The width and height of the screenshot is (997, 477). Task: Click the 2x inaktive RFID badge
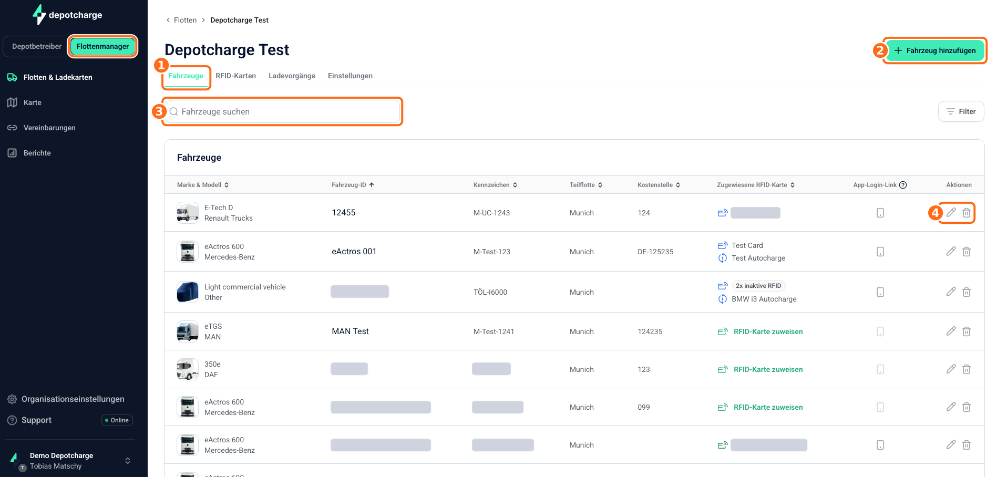point(758,286)
